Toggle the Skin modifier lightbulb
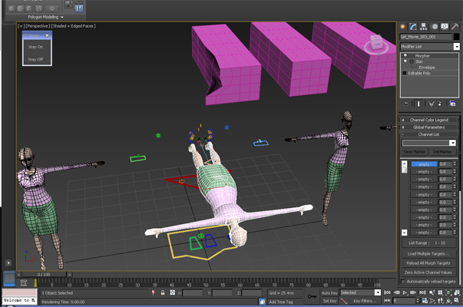The height and width of the screenshot is (307, 463). point(405,61)
